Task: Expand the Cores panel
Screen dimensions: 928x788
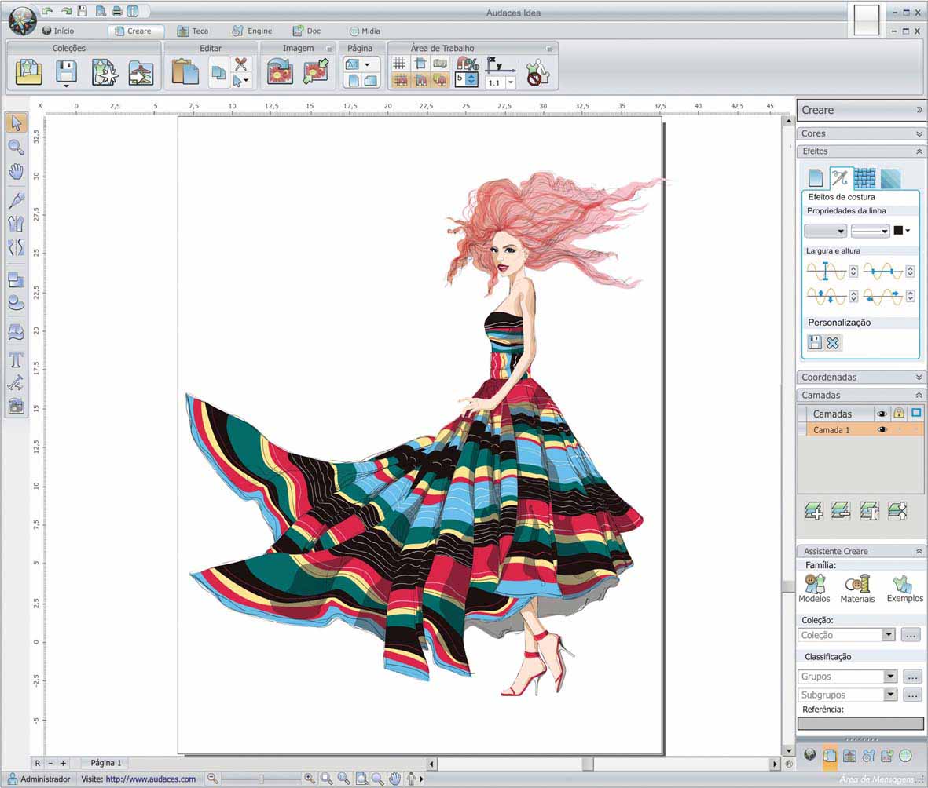Action: (x=919, y=133)
